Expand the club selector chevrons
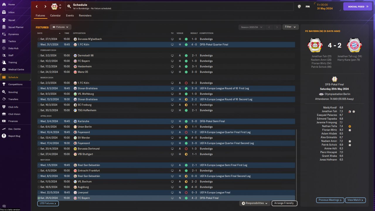This screenshot has width=375, height=211. [60, 6]
